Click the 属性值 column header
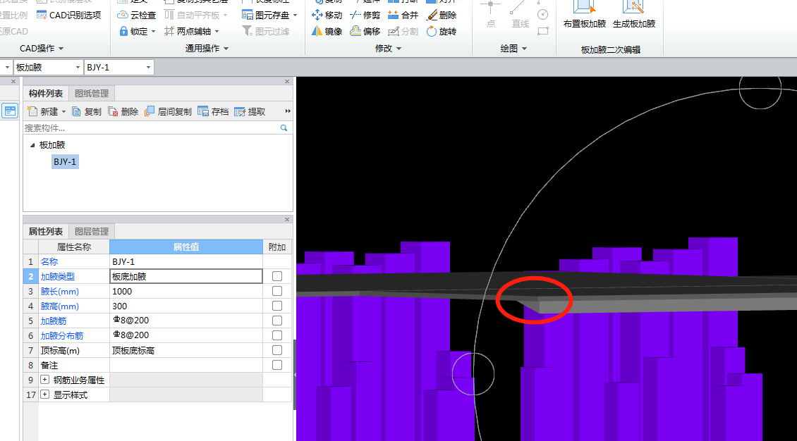 pos(186,247)
